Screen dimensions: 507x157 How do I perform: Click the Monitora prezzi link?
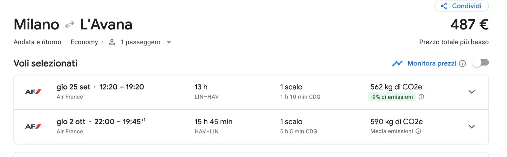point(432,63)
